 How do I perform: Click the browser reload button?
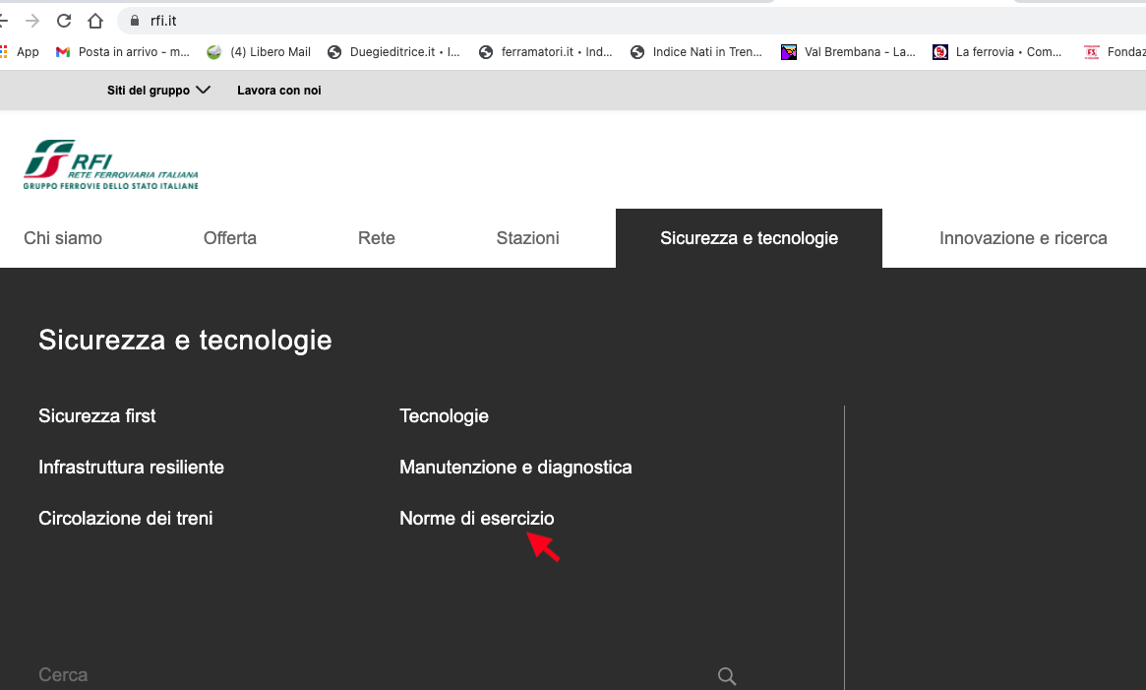64,21
